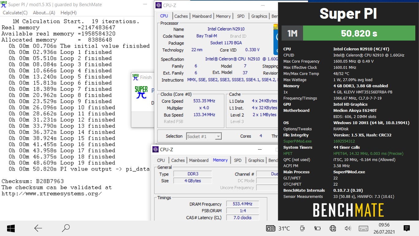Click the CAS# Latency 7.0 clocks field

(x=243, y=218)
